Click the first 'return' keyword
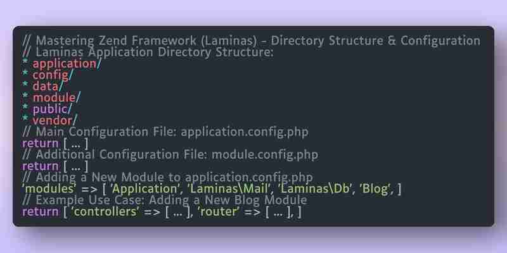 41,144
